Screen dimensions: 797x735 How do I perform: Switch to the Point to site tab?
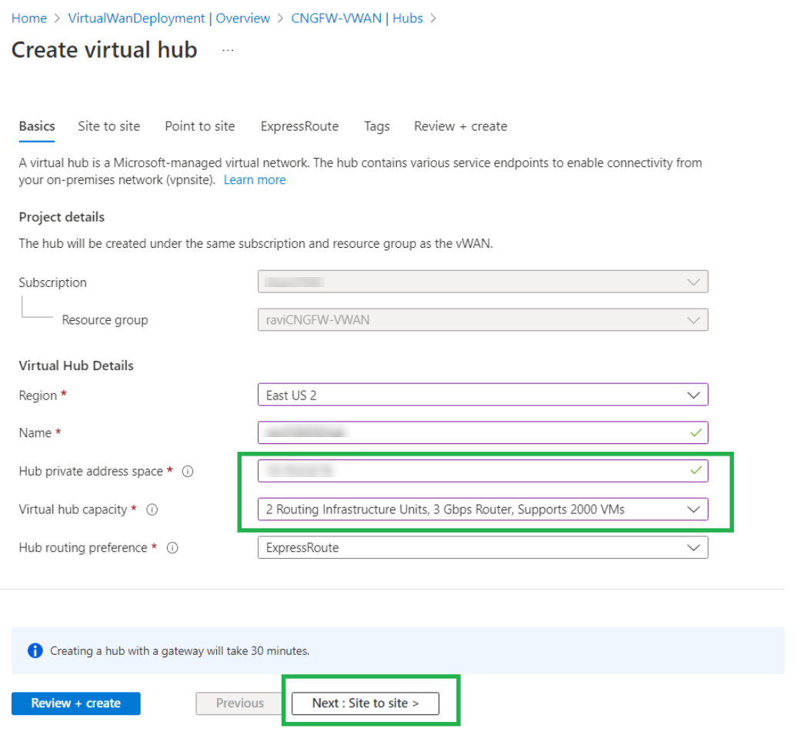pos(200,126)
